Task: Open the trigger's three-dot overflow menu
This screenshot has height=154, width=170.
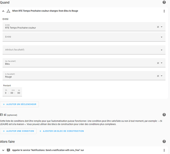Action: click(x=164, y=11)
